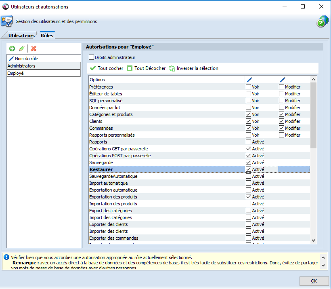The height and width of the screenshot is (289, 331).
Task: Click the Tout cocher button
Action: pyautogui.click(x=107, y=68)
